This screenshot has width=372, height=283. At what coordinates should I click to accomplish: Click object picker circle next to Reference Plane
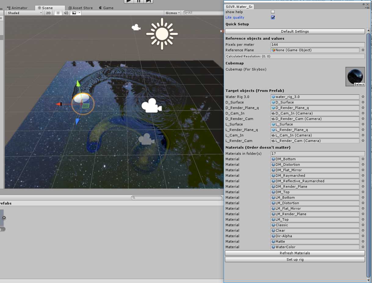(x=363, y=50)
